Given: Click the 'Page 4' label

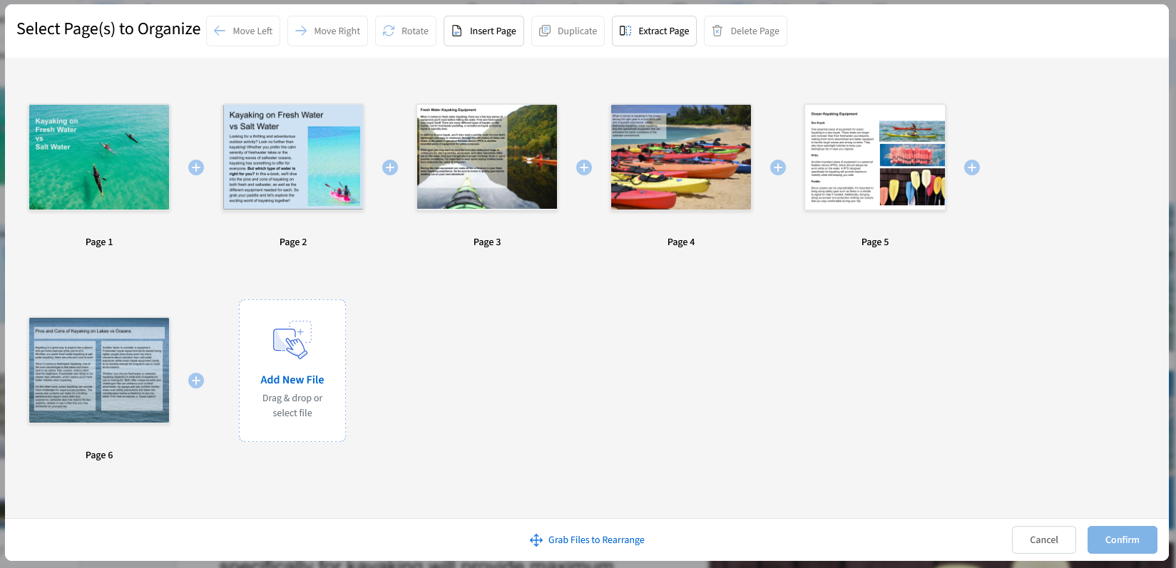Looking at the screenshot, I should pos(681,242).
